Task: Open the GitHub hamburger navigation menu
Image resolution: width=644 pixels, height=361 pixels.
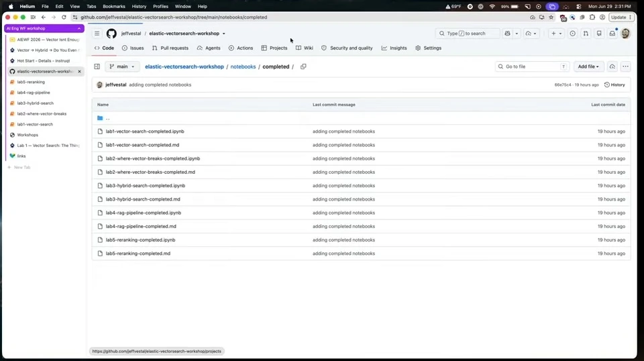Action: [x=97, y=34]
